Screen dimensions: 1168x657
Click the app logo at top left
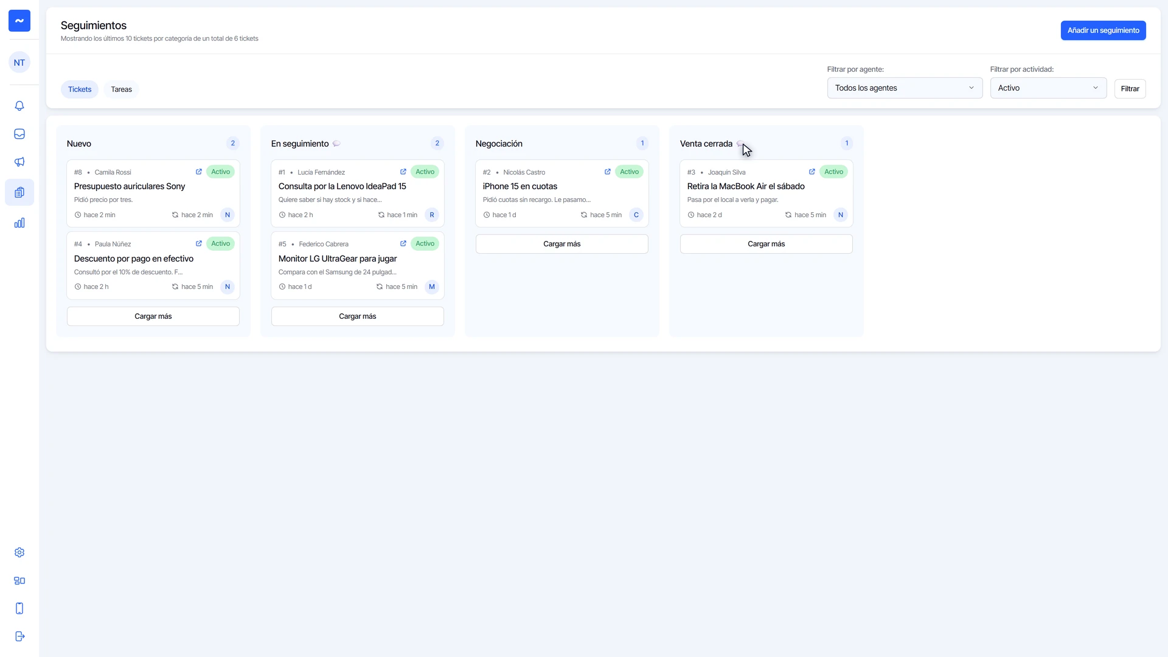click(19, 21)
